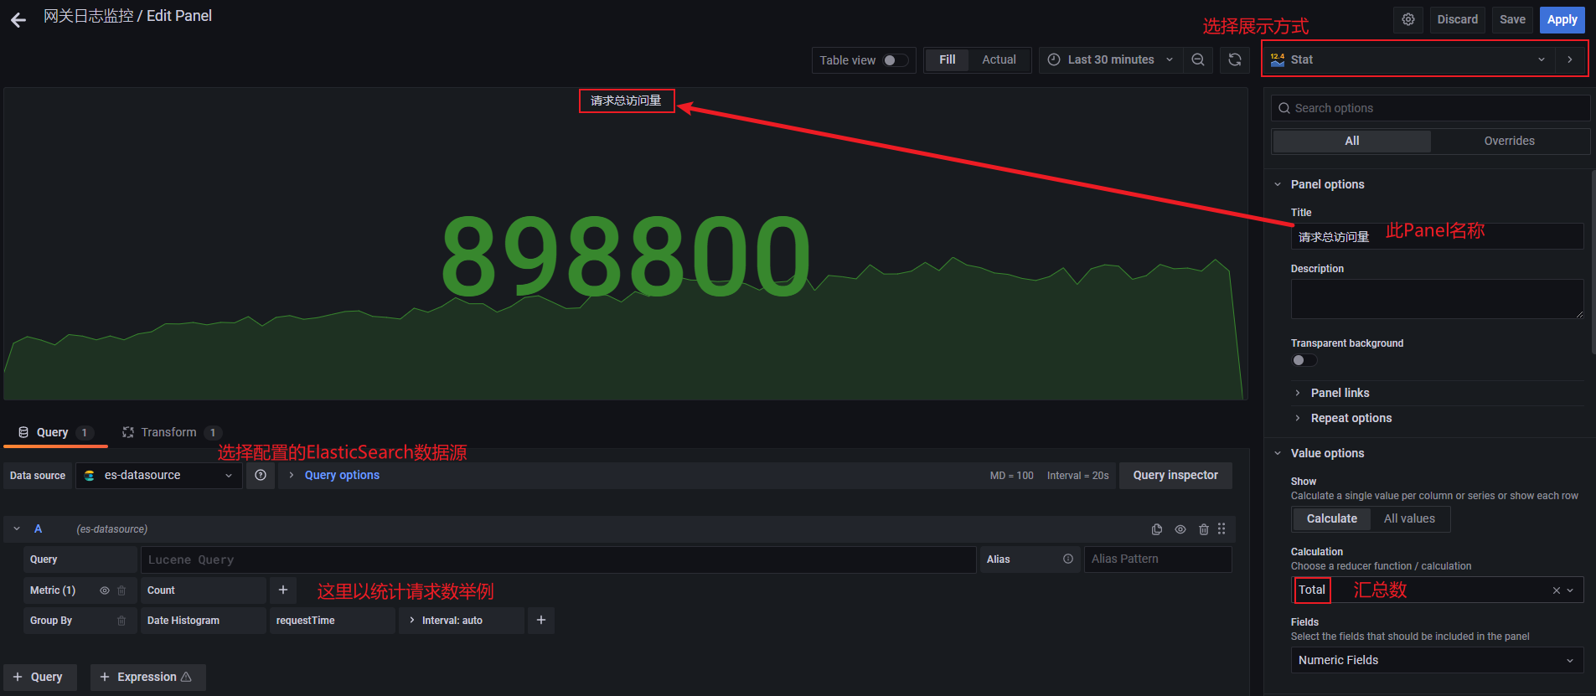Switch to Query tab
The image size is (1596, 696).
55,432
